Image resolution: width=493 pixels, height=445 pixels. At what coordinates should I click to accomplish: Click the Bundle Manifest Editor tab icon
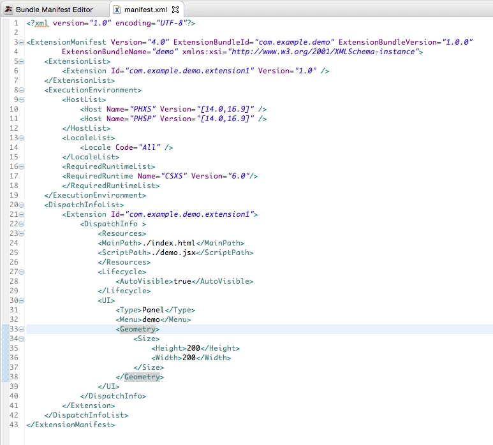tap(8, 10)
